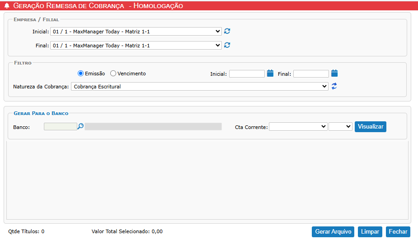This screenshot has height=244, width=418.
Task: Open the small dropdown beside Cta Corrente
Action: point(340,127)
